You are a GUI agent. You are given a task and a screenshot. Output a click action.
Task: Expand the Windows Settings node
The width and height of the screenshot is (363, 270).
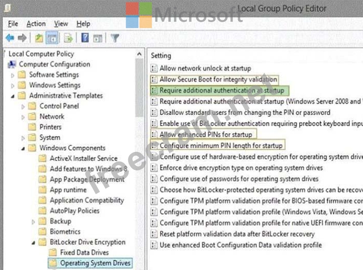click(13, 86)
